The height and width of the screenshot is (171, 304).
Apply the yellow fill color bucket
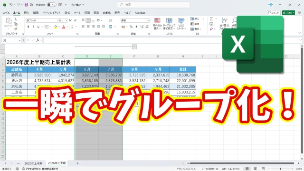[56, 27]
